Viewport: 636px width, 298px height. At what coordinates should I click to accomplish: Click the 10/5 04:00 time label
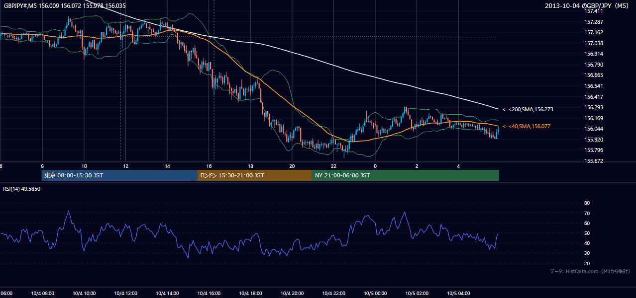458,294
